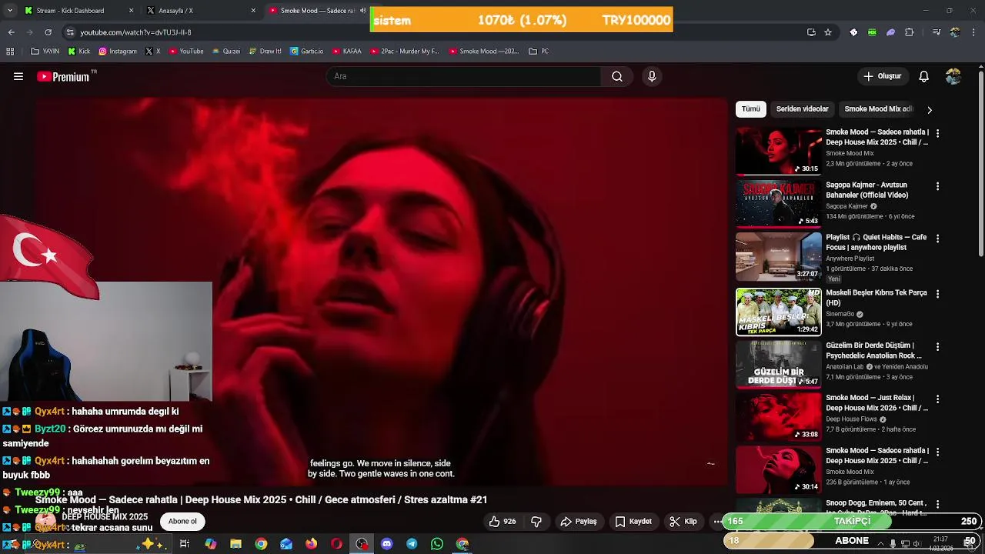
Task: Open the tab search dropdown arrow
Action: (x=11, y=11)
